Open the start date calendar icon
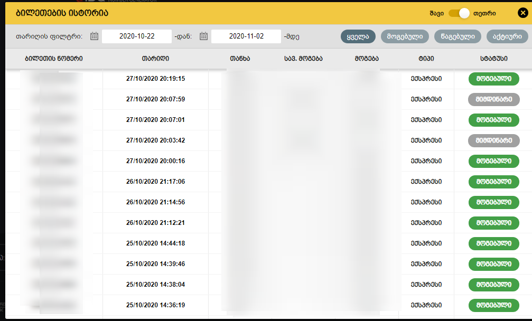Image resolution: width=532 pixels, height=321 pixels. click(95, 36)
